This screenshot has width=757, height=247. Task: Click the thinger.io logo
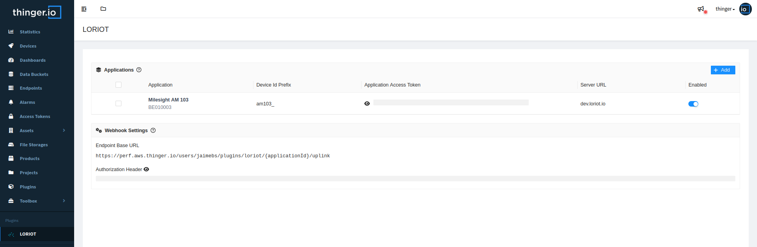[37, 12]
